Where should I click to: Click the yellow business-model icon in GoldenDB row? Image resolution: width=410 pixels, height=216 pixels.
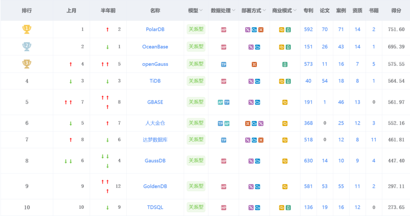tap(285, 187)
